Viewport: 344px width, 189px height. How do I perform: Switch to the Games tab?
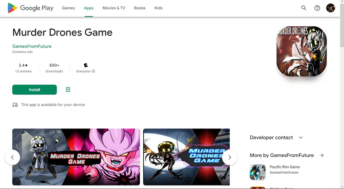point(68,8)
